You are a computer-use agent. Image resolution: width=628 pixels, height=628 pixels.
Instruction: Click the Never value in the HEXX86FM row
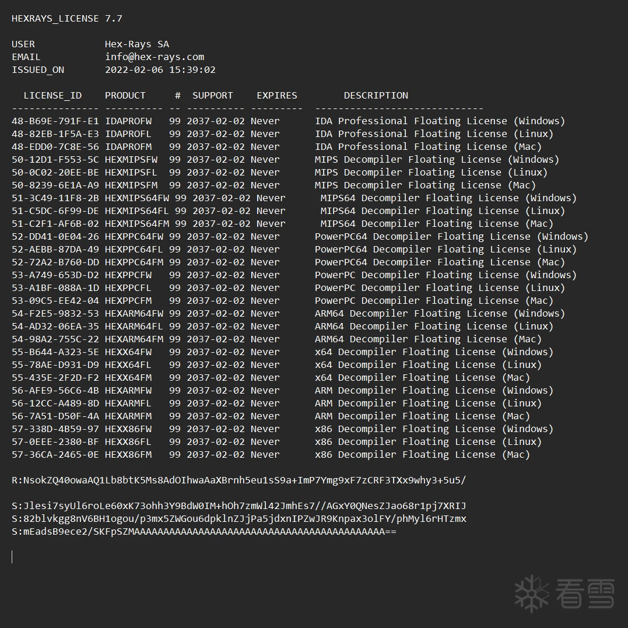pyautogui.click(x=265, y=454)
